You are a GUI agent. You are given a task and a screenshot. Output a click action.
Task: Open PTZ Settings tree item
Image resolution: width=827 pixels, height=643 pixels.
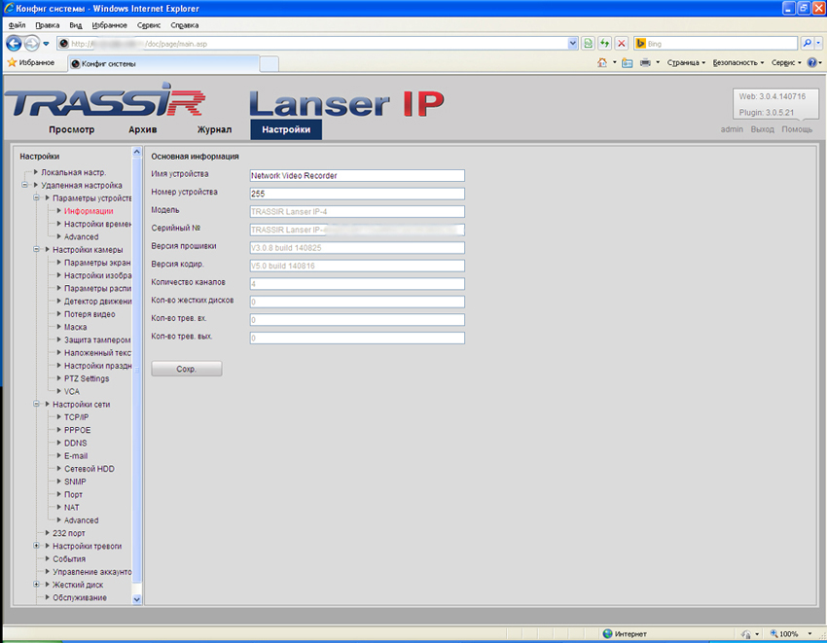click(87, 378)
